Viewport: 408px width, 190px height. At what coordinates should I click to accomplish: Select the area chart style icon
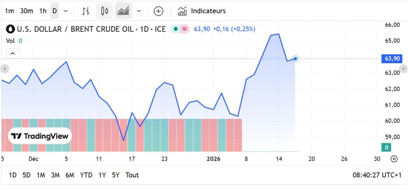point(123,11)
